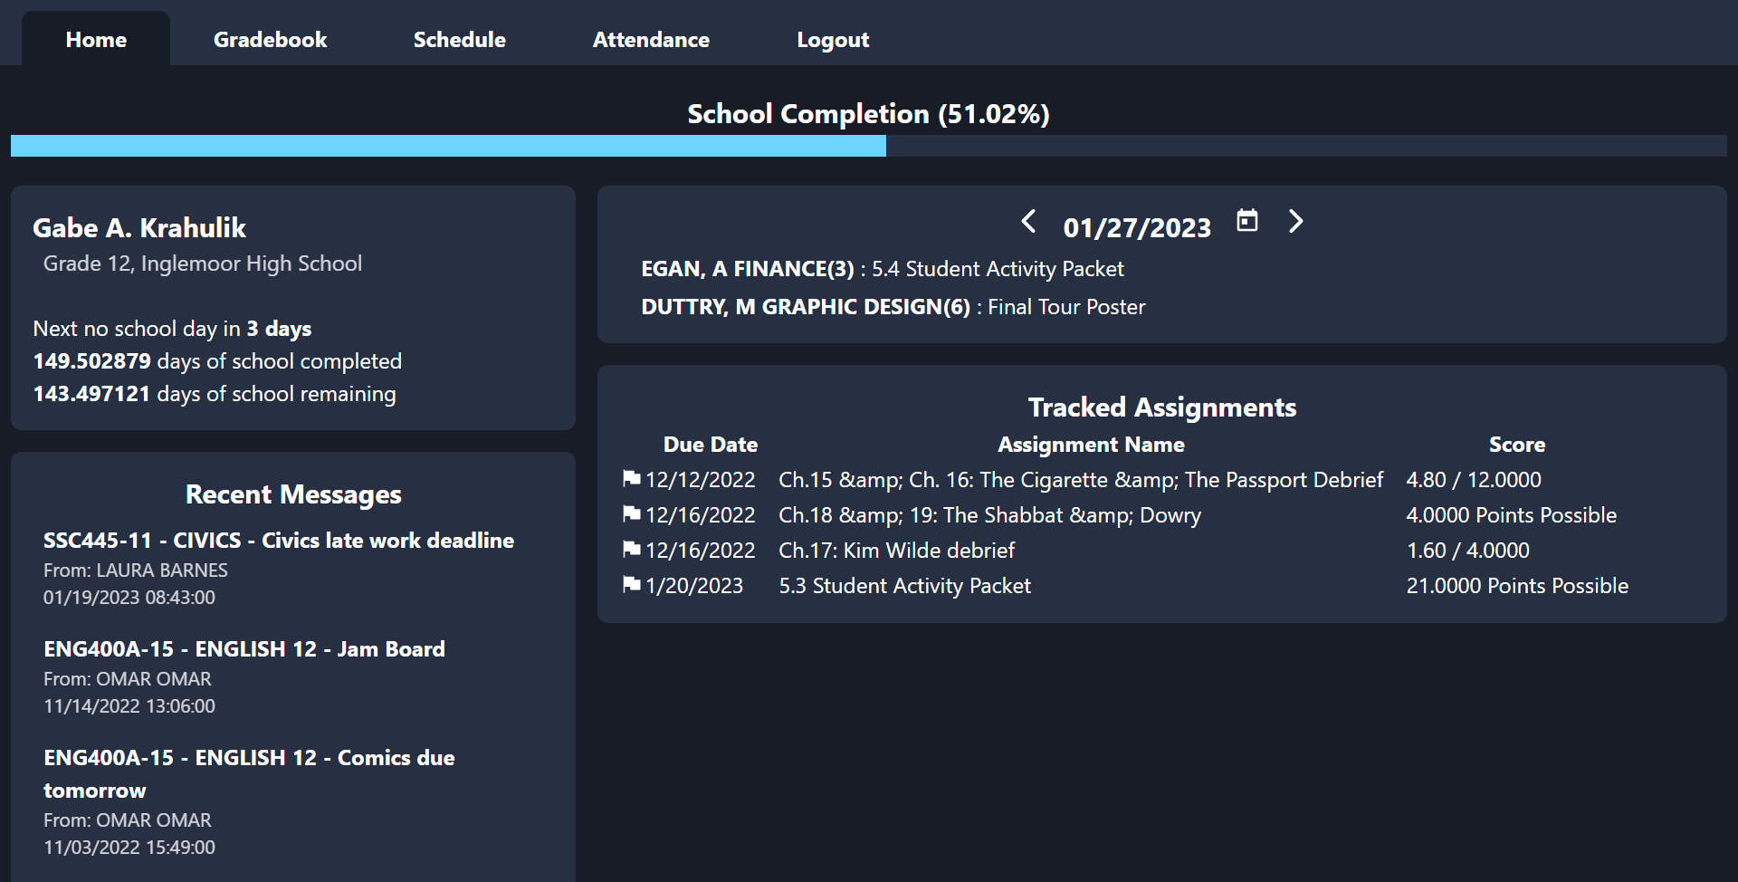1738x882 pixels.
Task: Click due date 1/20/2023
Action: coord(693,586)
